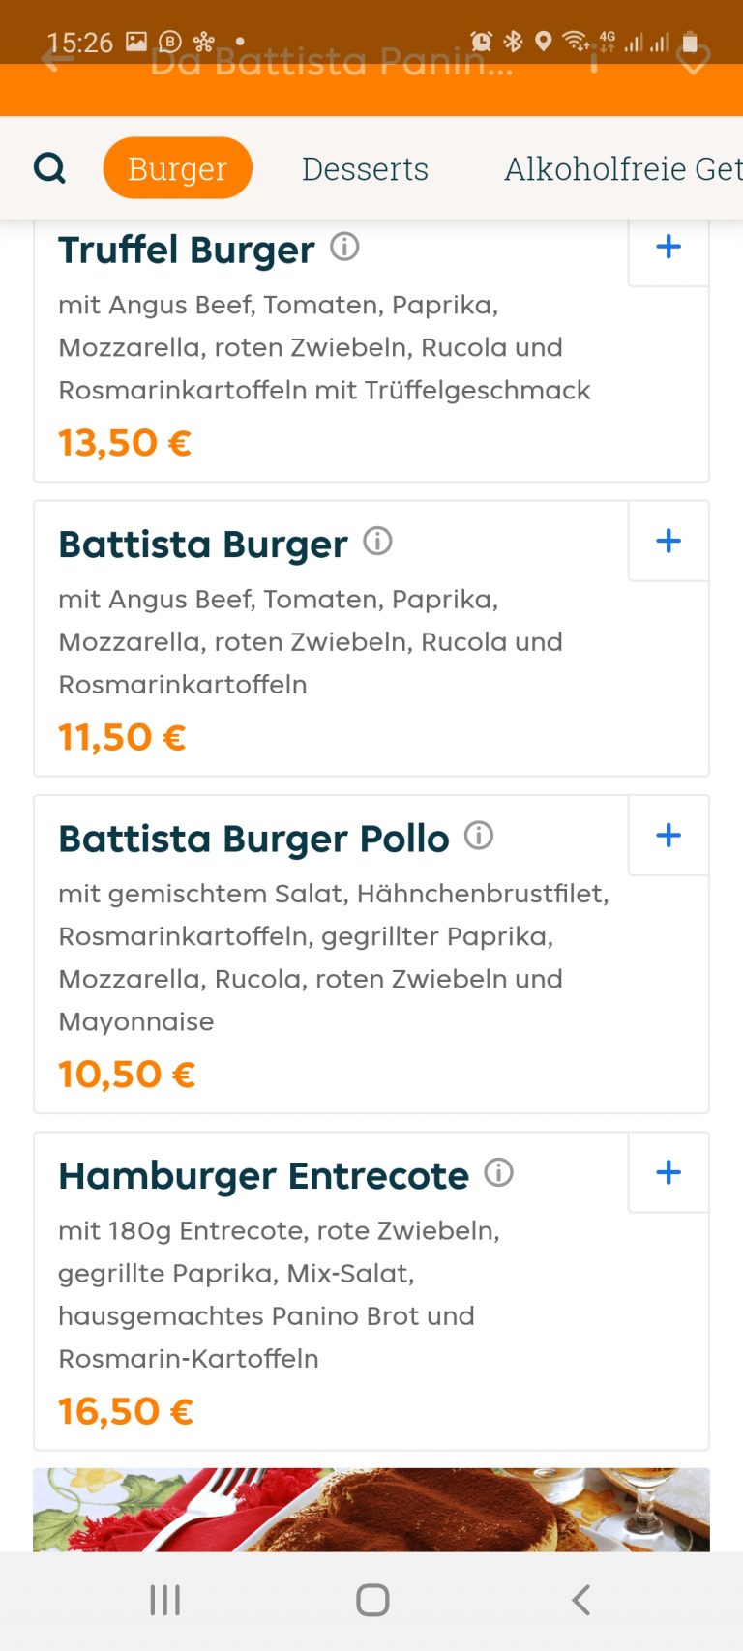Screen dimensions: 743x1651
Task: Tap the search magnifier icon
Action: [x=49, y=168]
